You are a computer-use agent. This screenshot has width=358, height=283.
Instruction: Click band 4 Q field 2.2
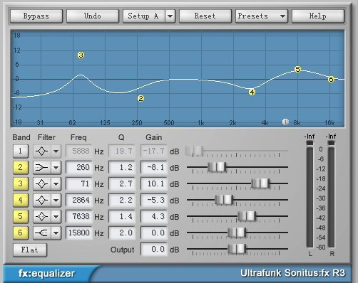pyautogui.click(x=122, y=201)
